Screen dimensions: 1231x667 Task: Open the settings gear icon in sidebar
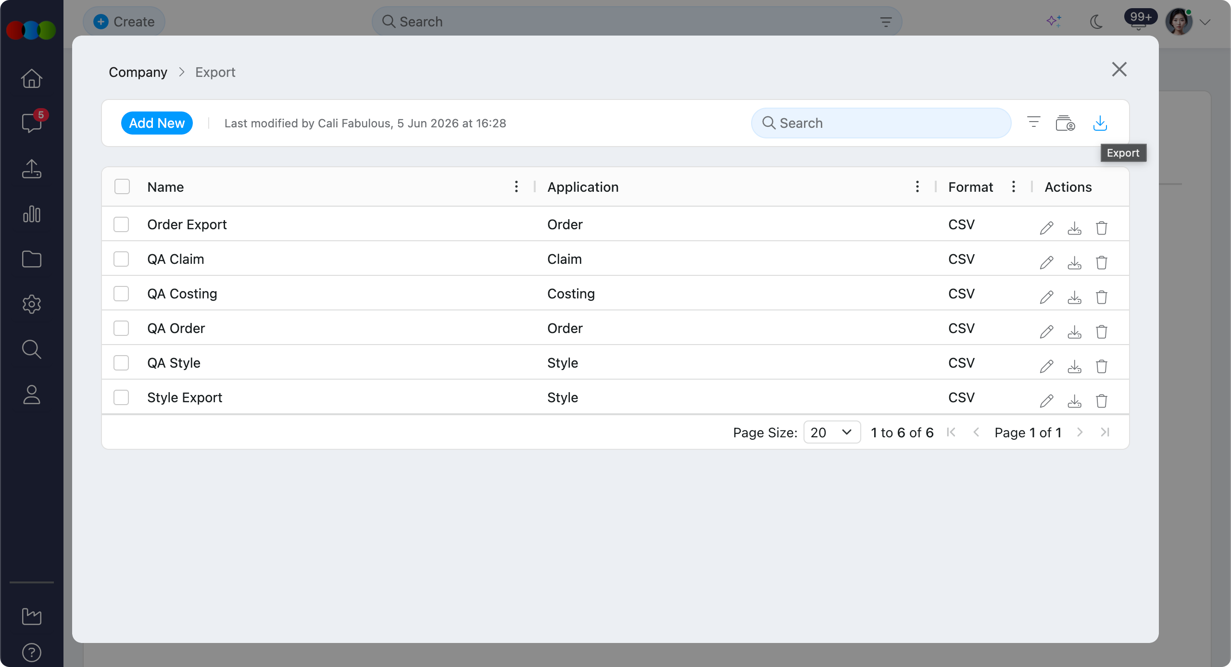[32, 304]
